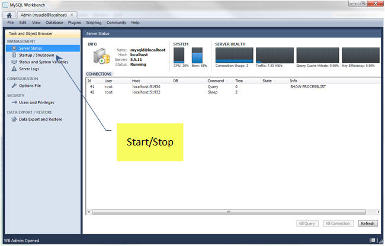Viewport: 385px width, 246px height.
Task: Click the Mem usage gauge
Action: click(x=197, y=56)
